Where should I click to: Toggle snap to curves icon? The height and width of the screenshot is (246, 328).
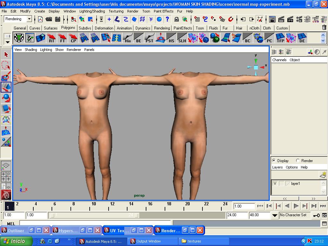click(x=205, y=19)
